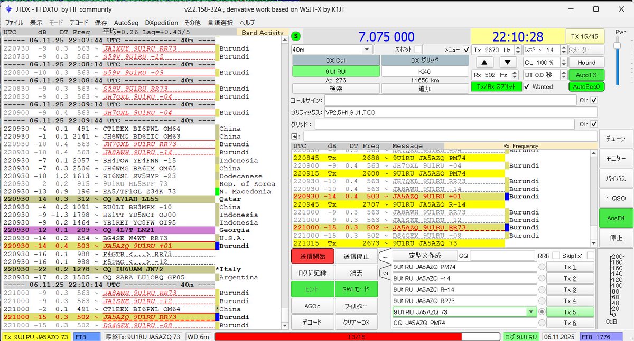
Task: Click the 定型文作成 button
Action: [424, 256]
